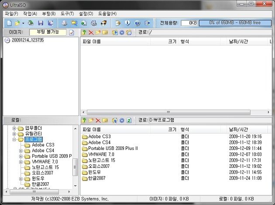The image size is (275, 205).
Task: Click the document-with-arrow icon in main toolbar
Action: click(118, 23)
